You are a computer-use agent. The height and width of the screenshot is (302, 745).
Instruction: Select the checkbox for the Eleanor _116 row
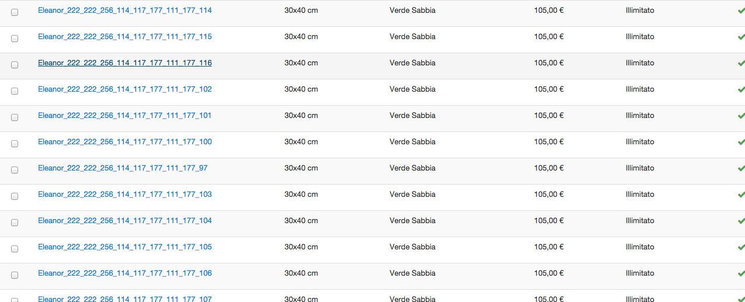point(15,65)
